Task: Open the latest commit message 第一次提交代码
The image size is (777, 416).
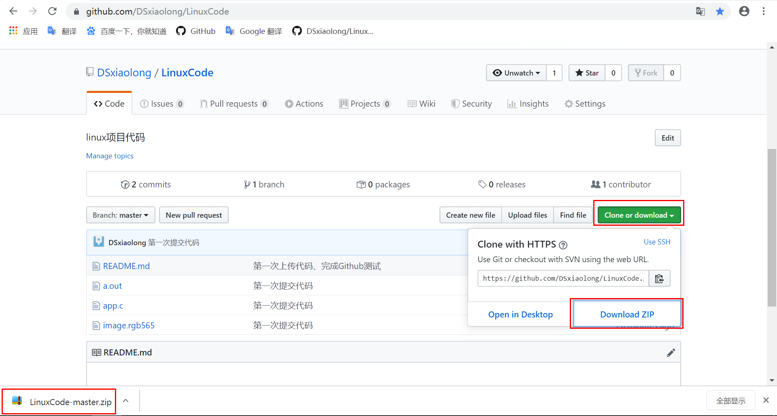Action: pos(174,242)
